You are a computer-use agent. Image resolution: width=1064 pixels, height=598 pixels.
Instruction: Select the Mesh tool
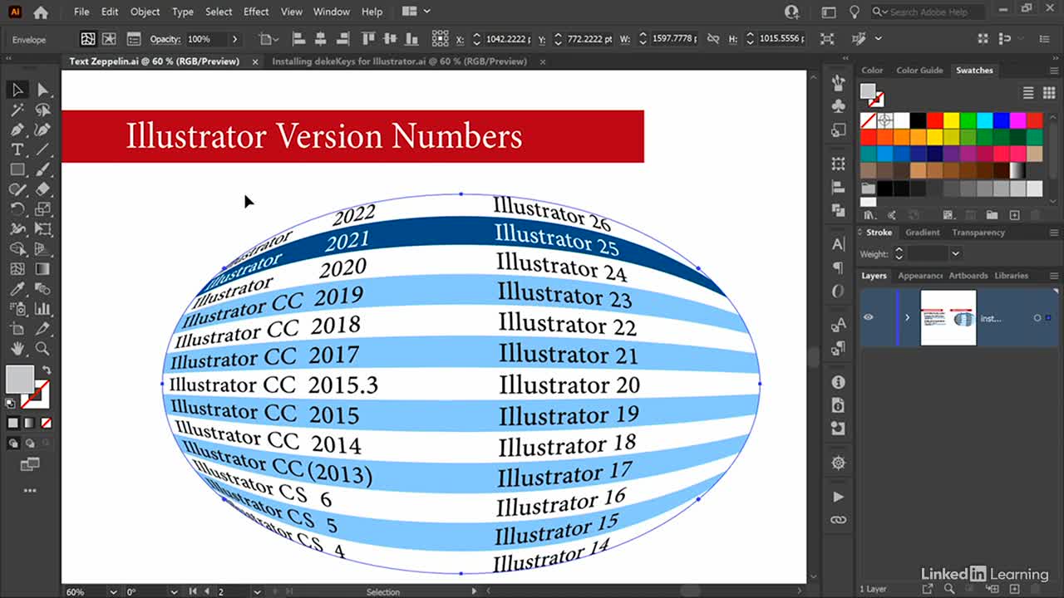pyautogui.click(x=17, y=269)
